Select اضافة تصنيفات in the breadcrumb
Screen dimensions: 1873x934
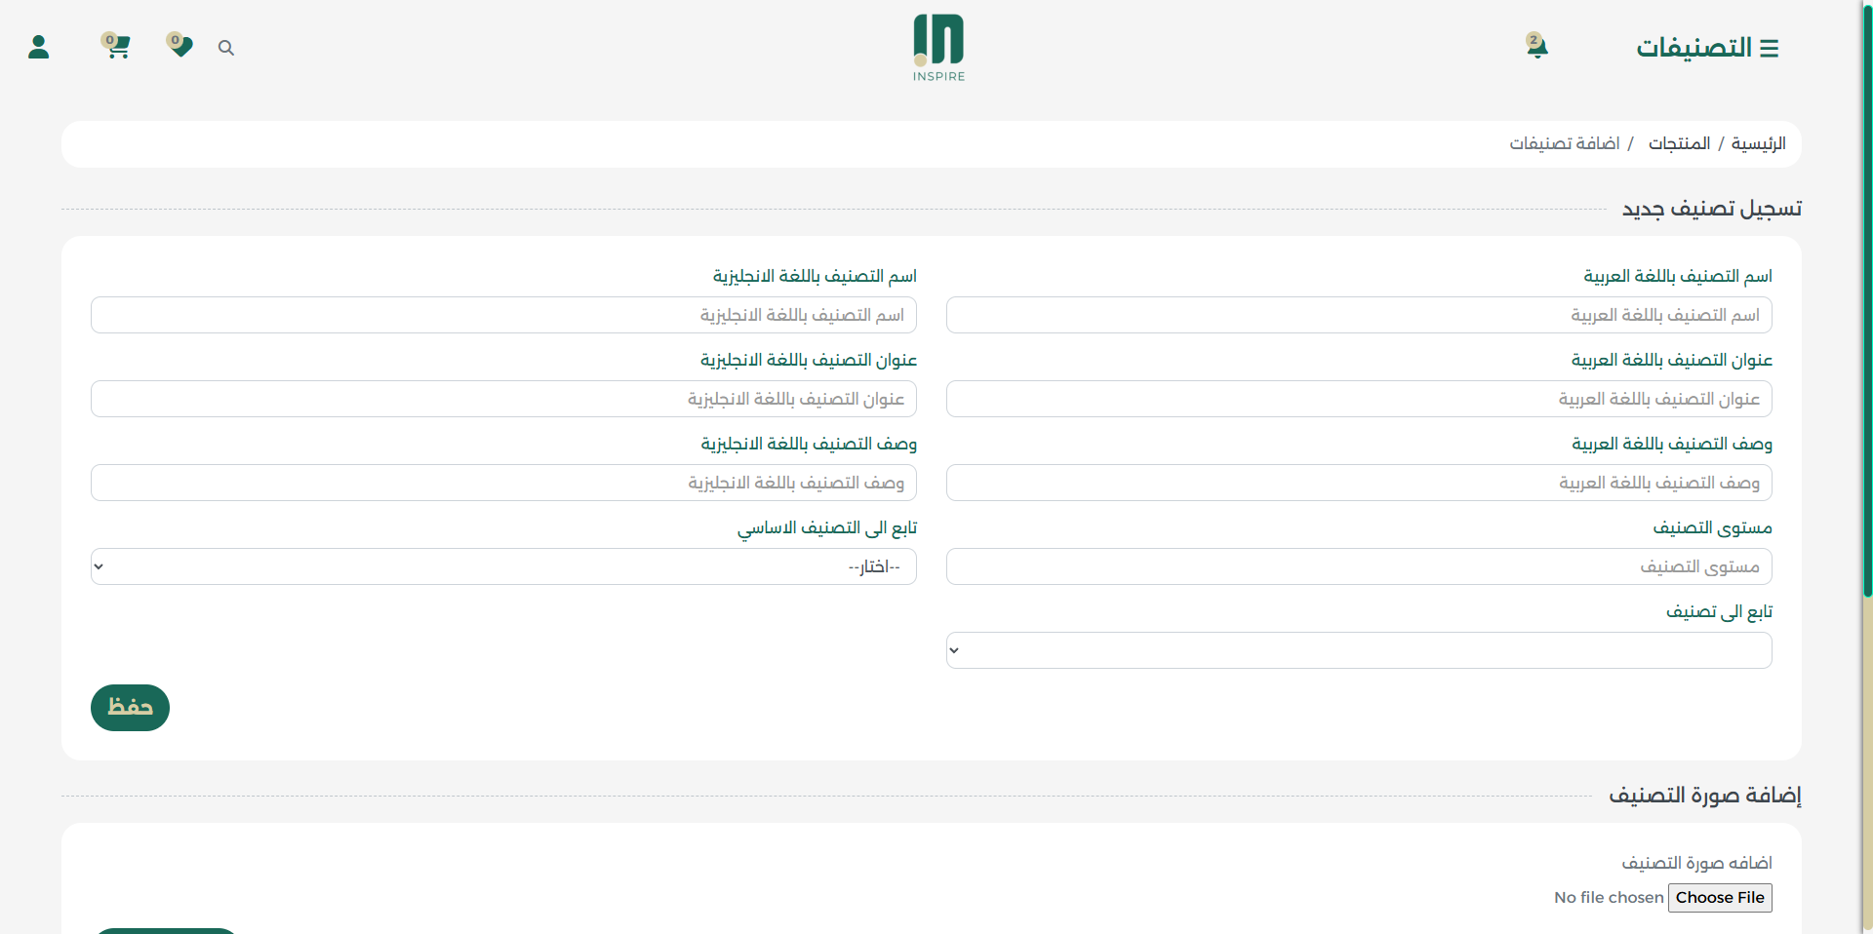pos(1566,143)
